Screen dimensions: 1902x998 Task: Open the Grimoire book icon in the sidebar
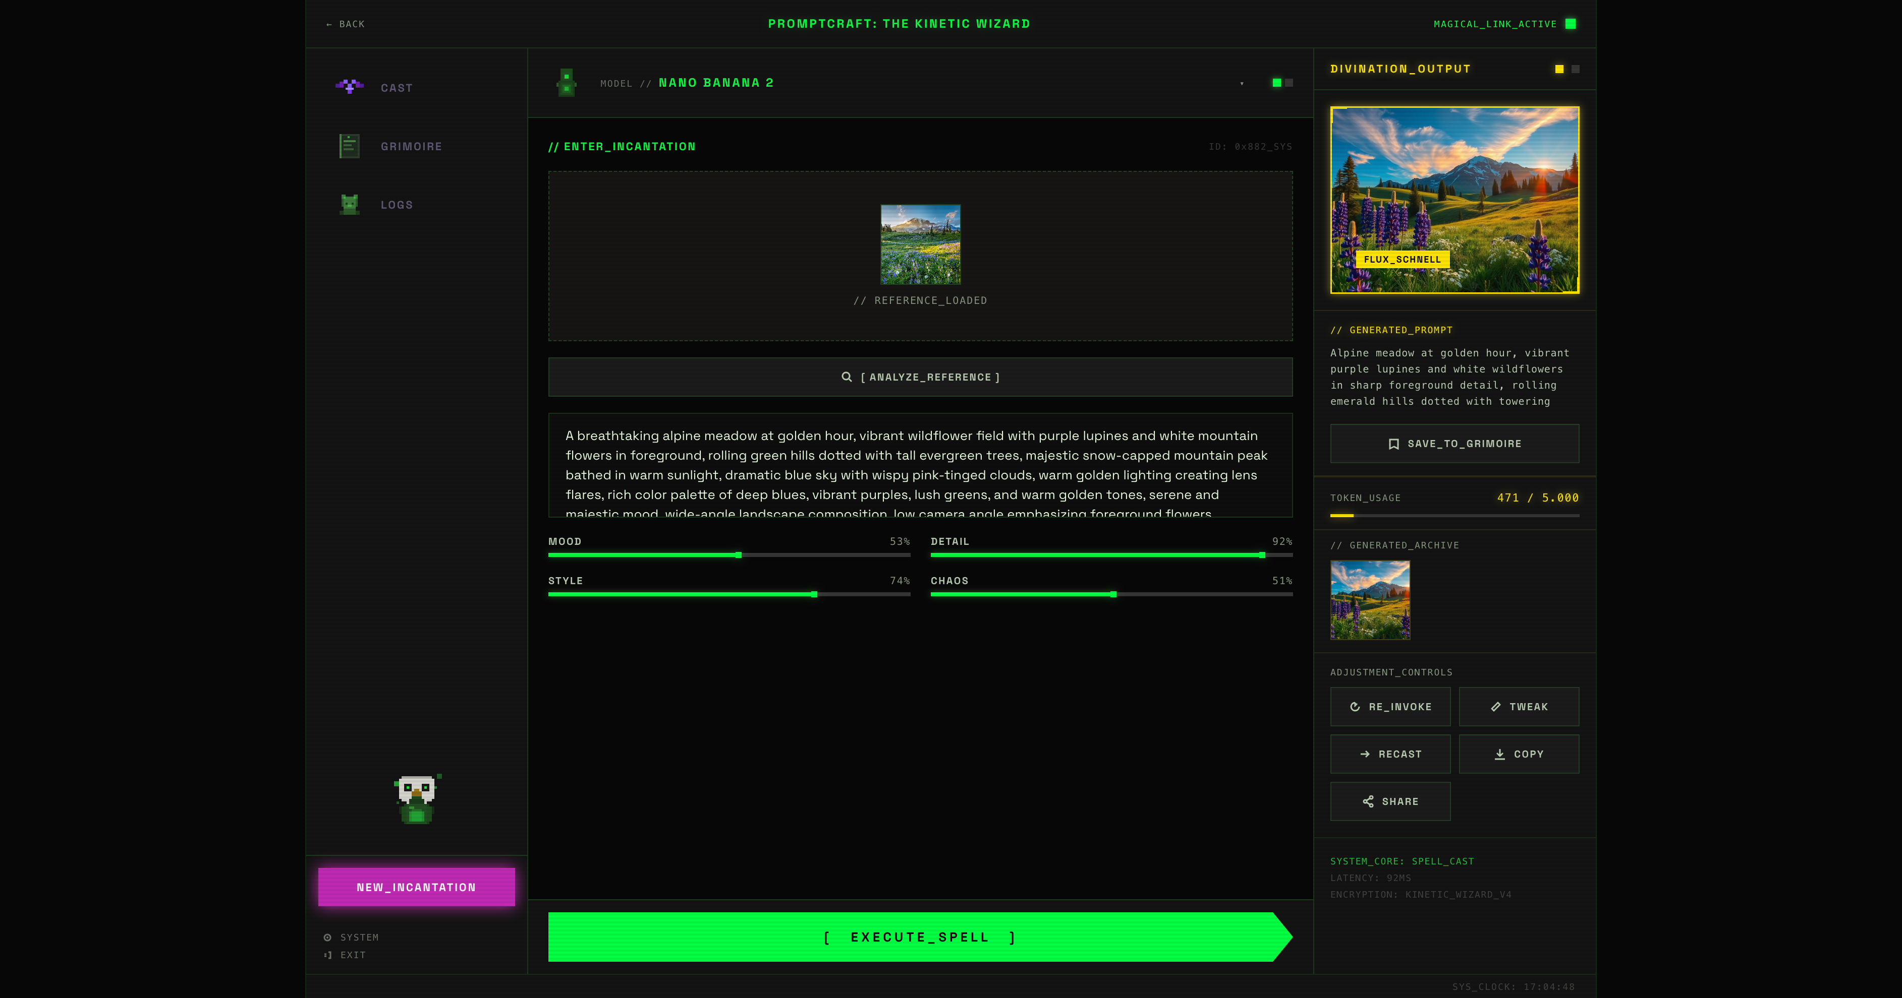point(349,146)
